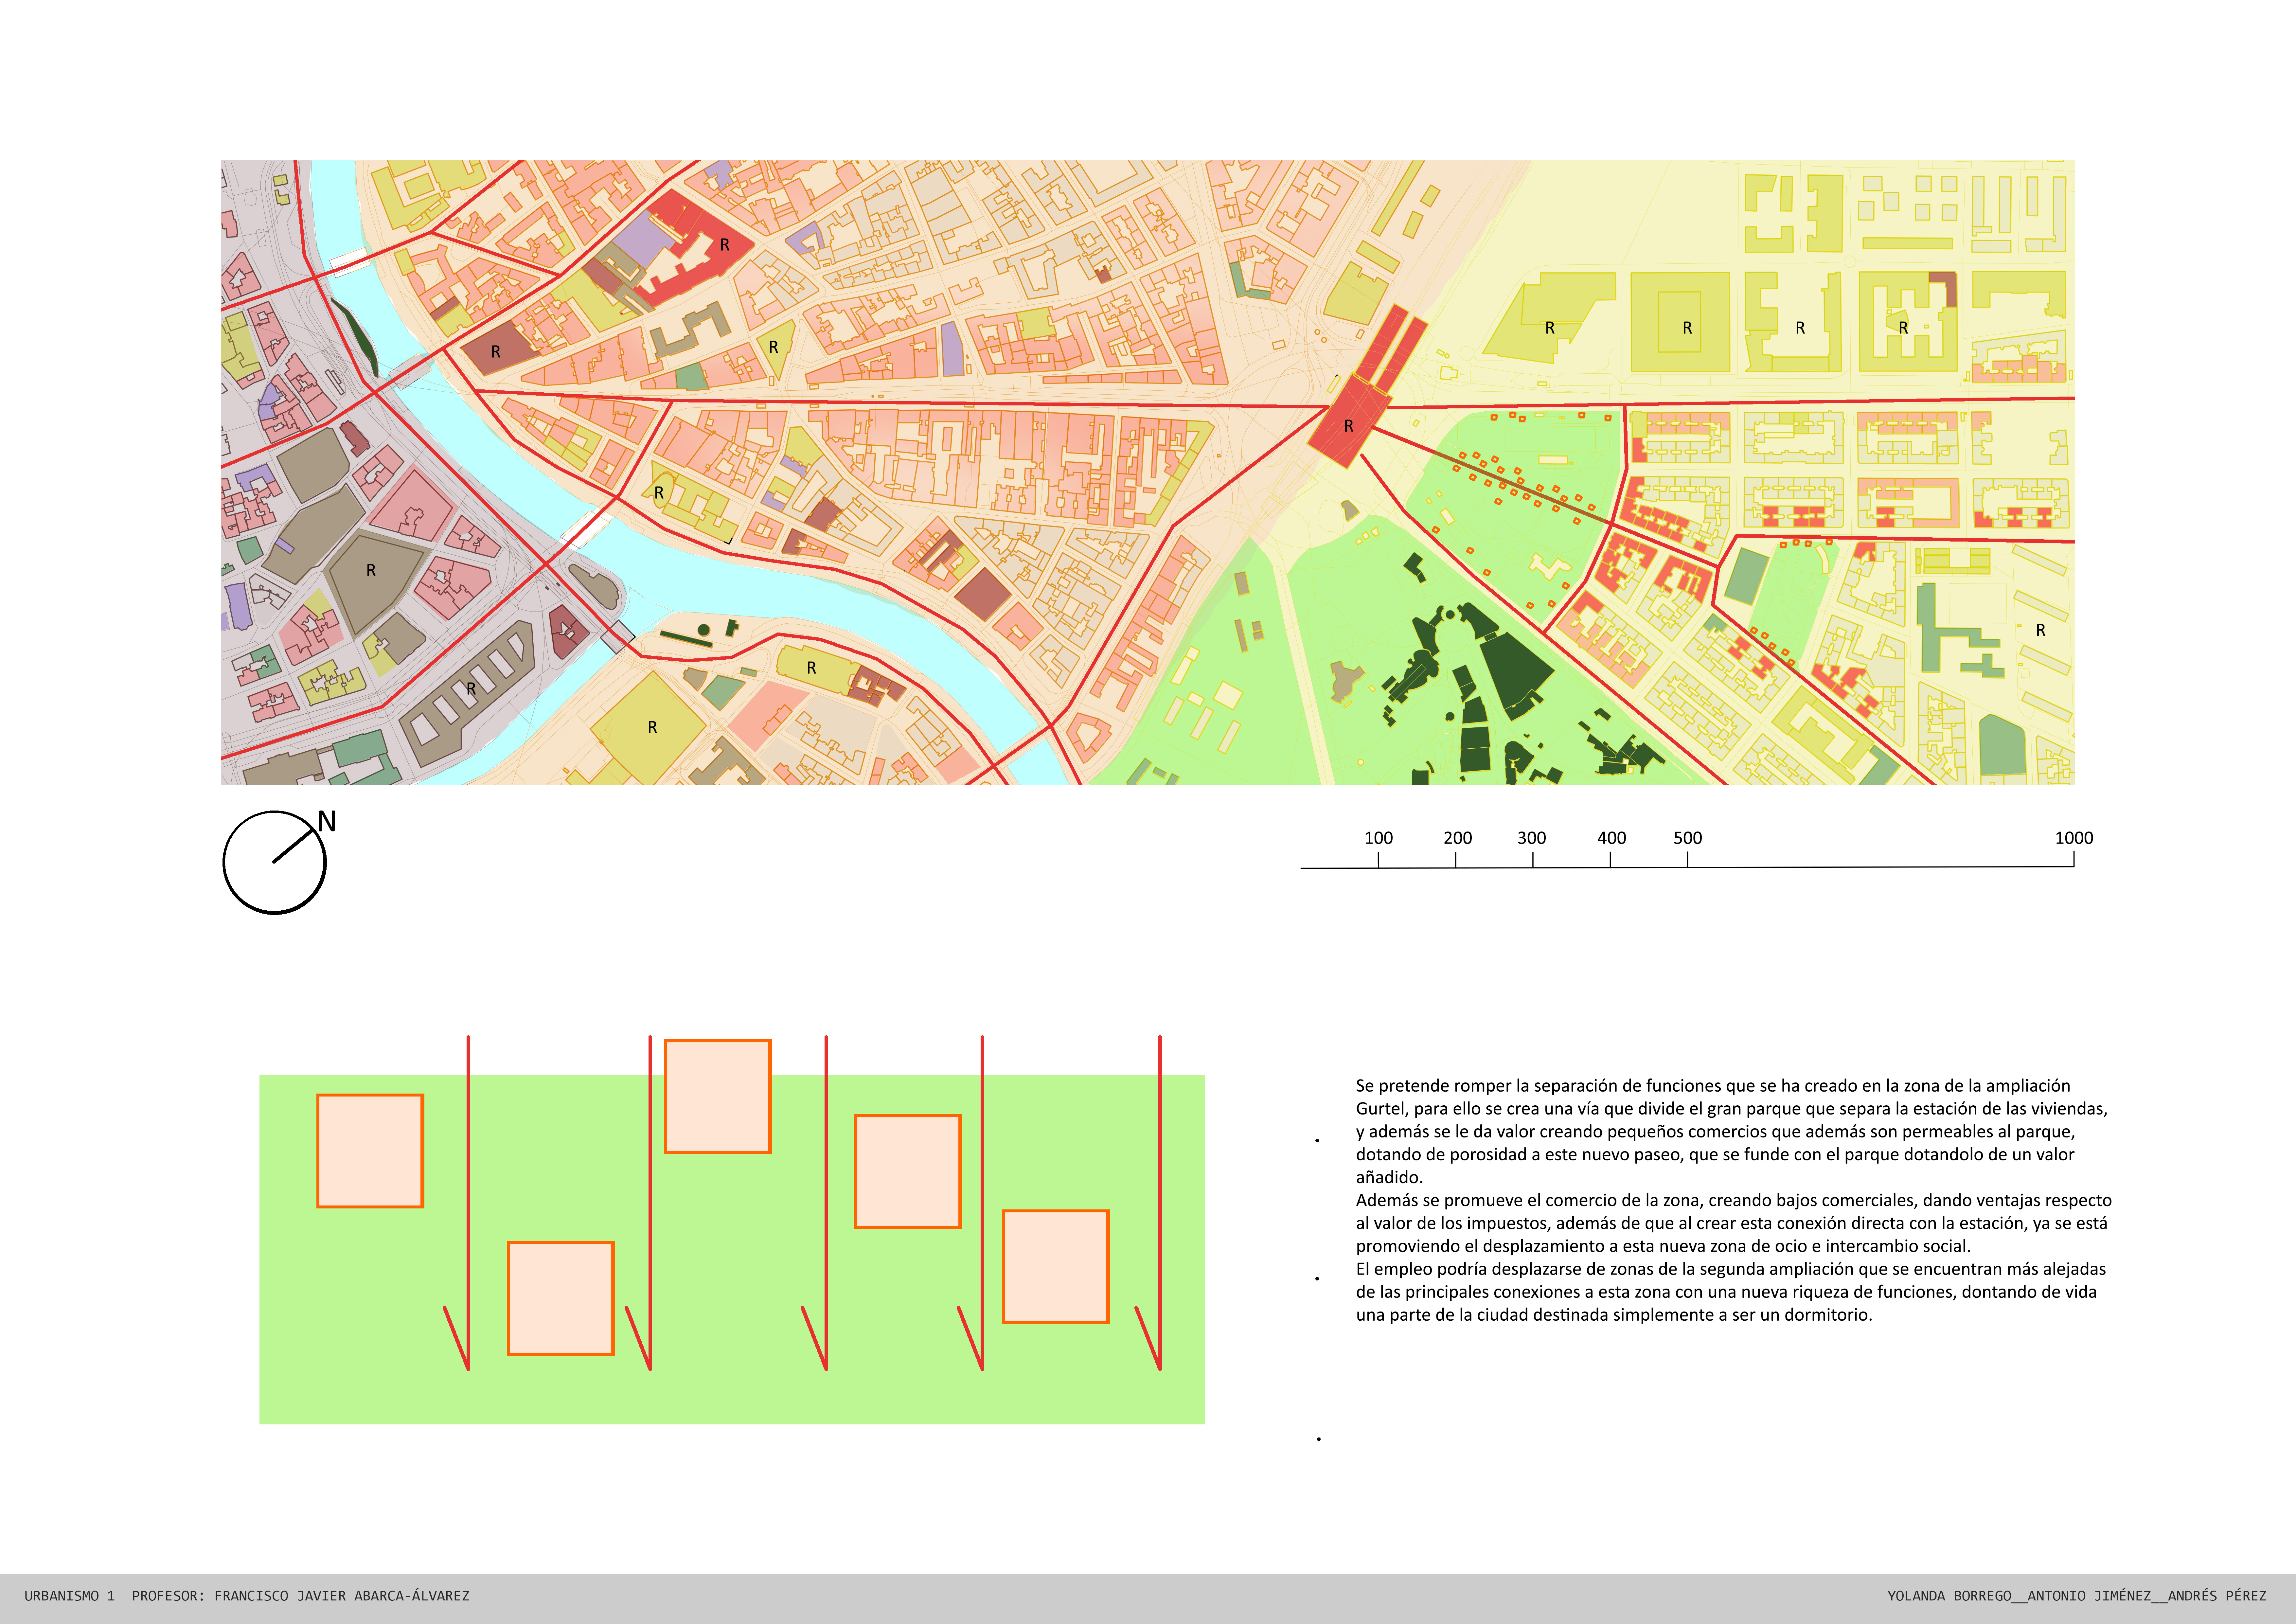Click the 'R' in the large yellow diamond block at map bottom
The image size is (2296, 1624).
652,728
